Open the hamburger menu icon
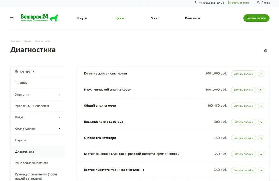The image size is (279, 181). (12, 18)
